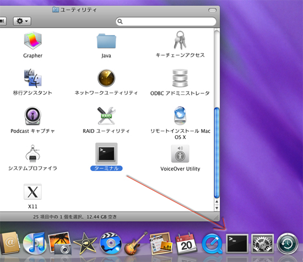Select 移行アシスタント icon

[33, 78]
